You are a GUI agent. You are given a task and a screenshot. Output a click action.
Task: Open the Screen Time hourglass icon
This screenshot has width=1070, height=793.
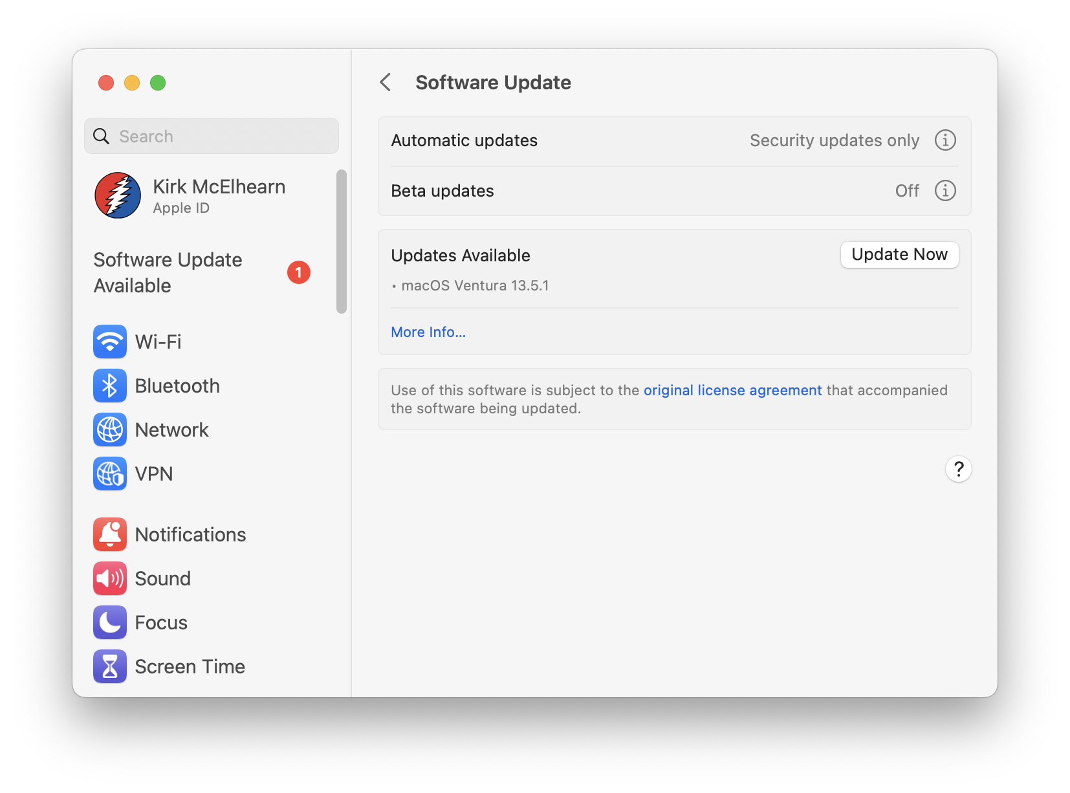click(x=110, y=666)
